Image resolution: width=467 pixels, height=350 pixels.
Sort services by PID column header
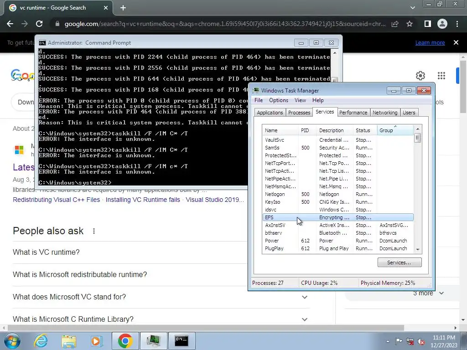click(307, 130)
